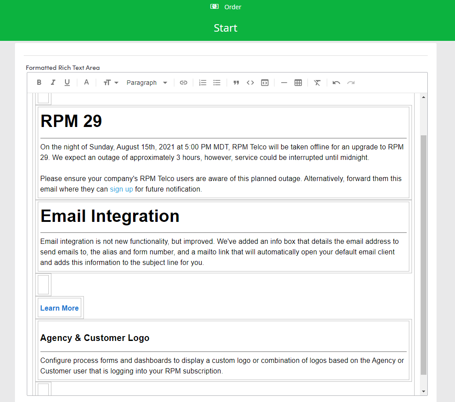Insert a horizontal line

pos(284,83)
